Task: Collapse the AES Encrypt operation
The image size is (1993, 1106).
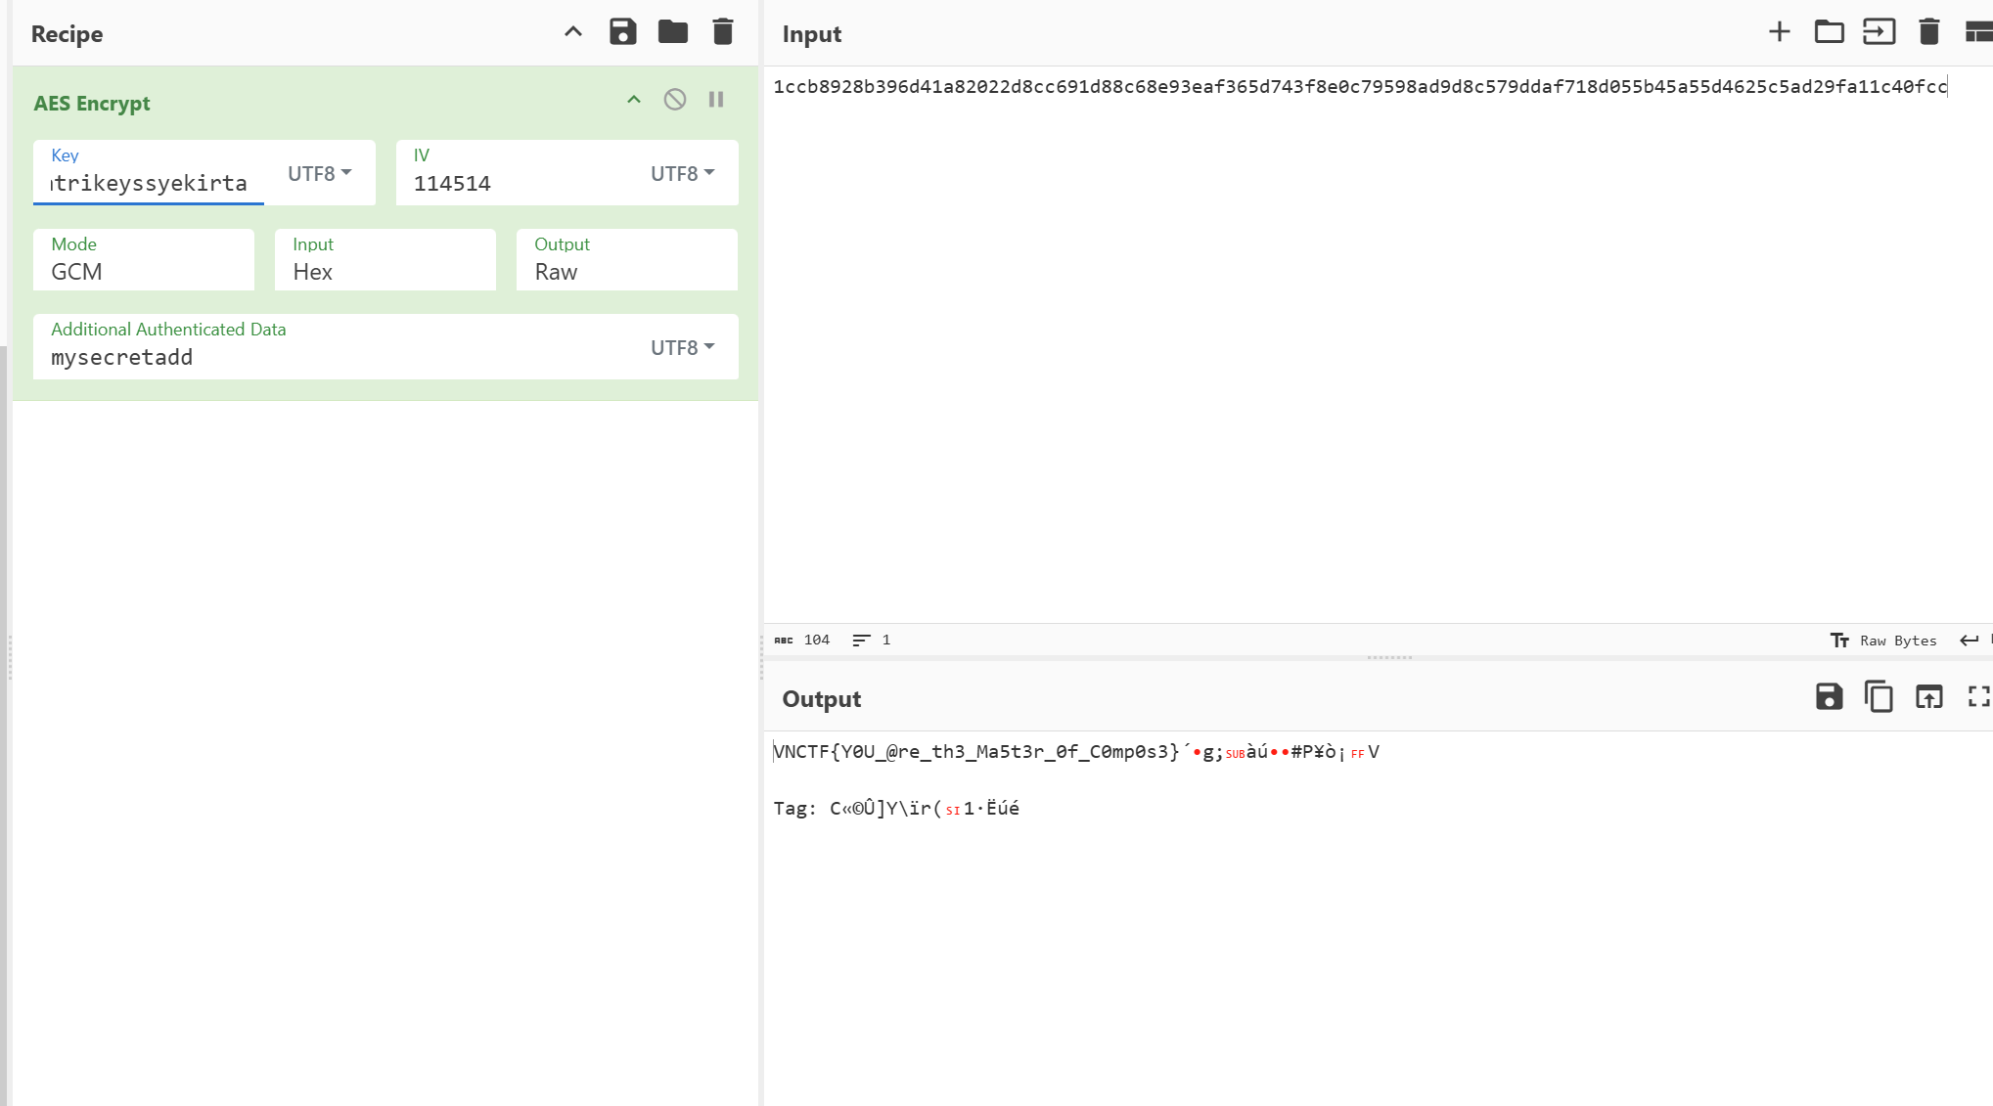Action: 633,100
